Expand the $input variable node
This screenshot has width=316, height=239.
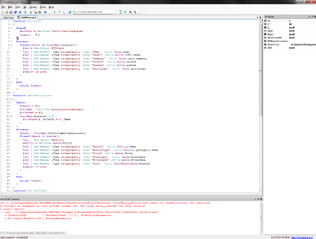pyautogui.click(x=266, y=34)
